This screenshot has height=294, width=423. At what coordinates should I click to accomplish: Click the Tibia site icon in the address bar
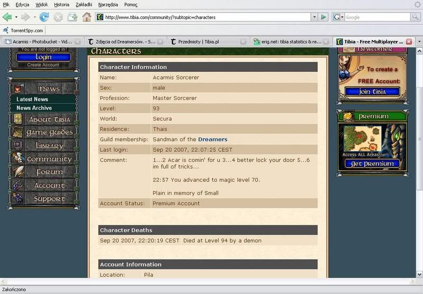click(x=100, y=17)
